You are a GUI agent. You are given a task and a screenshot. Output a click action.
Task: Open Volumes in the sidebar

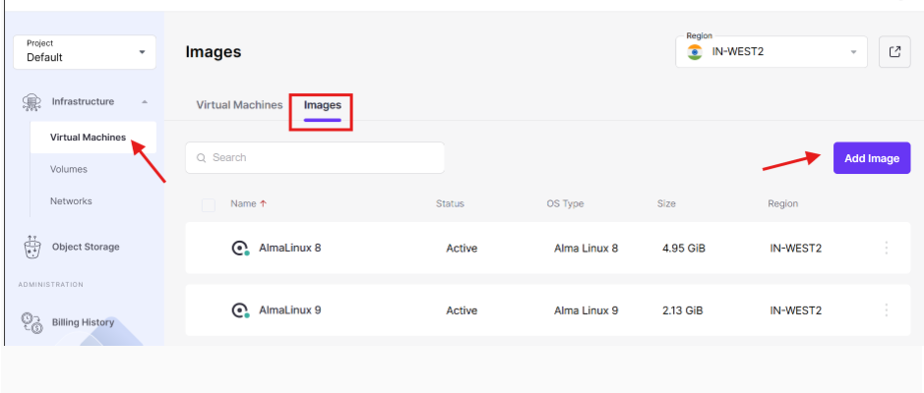[68, 169]
